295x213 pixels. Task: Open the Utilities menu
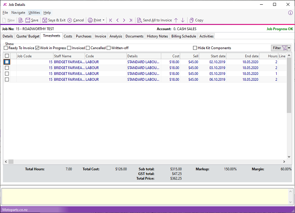pyautogui.click(x=34, y=12)
